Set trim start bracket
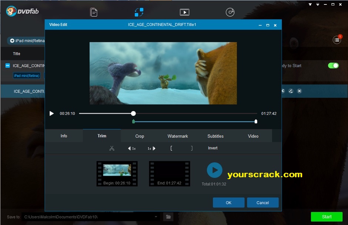 (x=171, y=148)
